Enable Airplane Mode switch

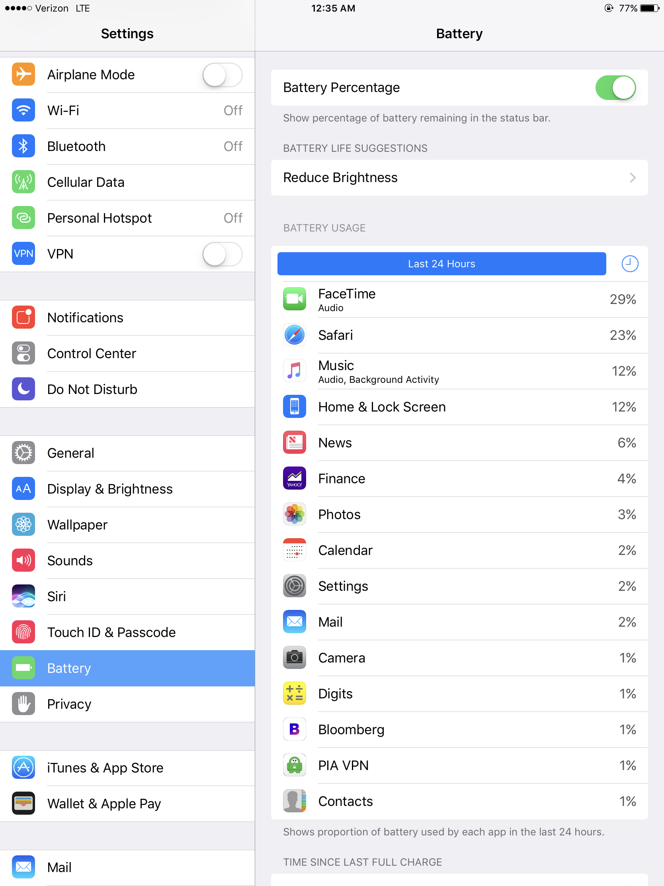pos(222,75)
